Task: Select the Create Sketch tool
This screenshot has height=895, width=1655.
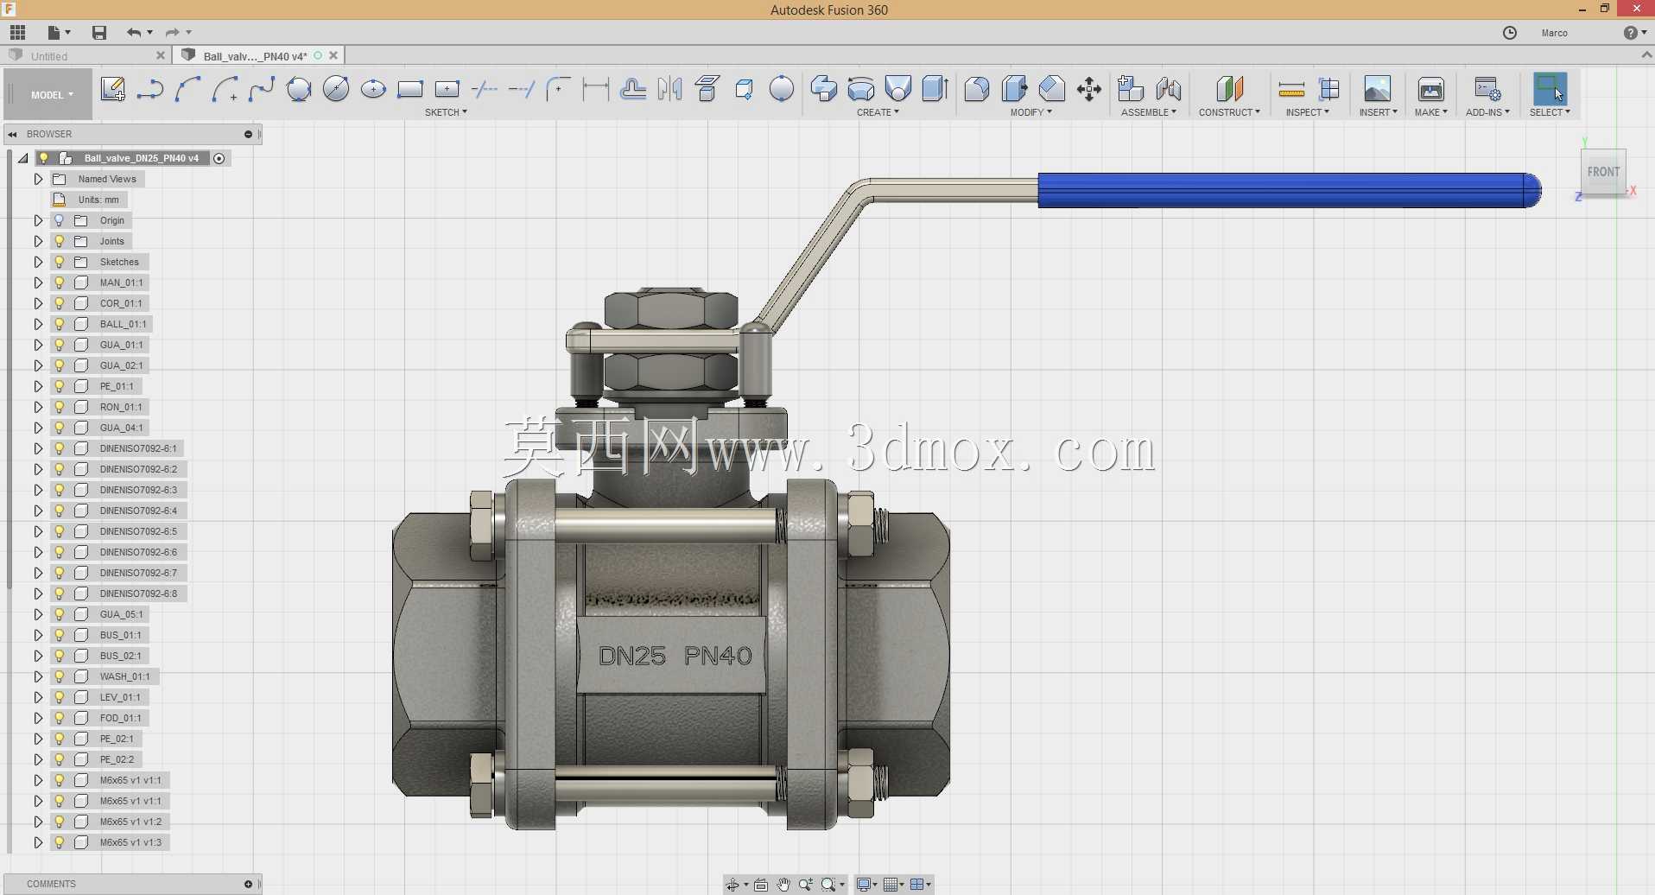Action: tap(113, 89)
